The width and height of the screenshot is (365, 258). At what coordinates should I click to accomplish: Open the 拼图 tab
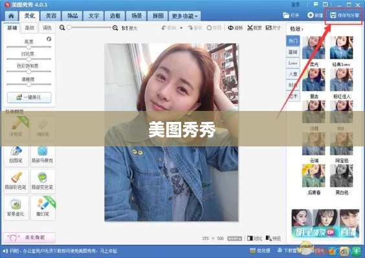(158, 15)
